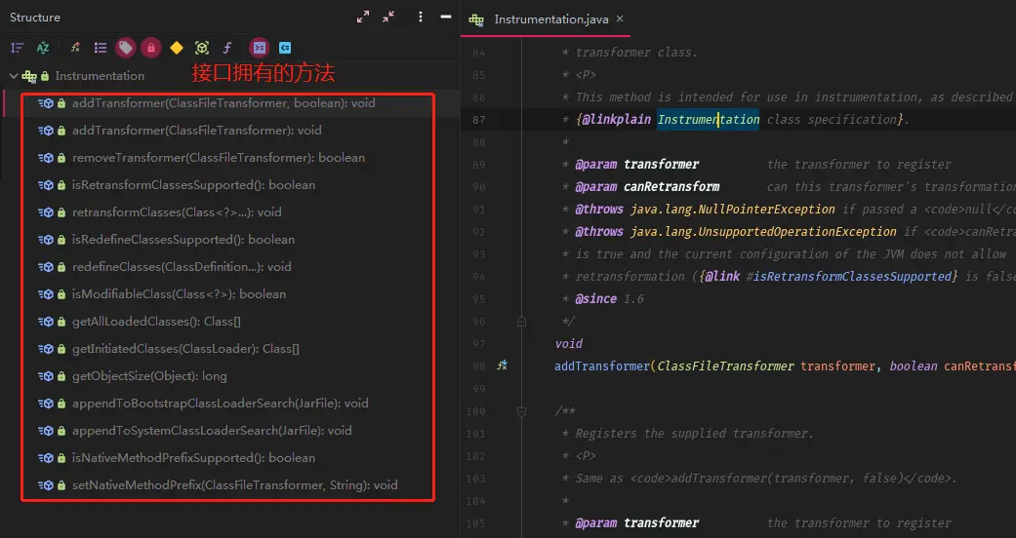The height and width of the screenshot is (538, 1016).
Task: Hide the Structure tool window
Action: [x=446, y=18]
